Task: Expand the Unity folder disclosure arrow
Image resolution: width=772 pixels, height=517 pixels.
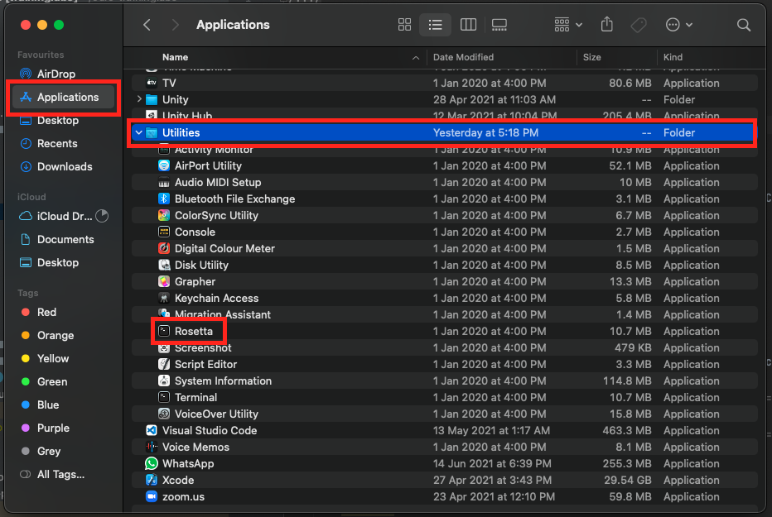Action: tap(139, 99)
